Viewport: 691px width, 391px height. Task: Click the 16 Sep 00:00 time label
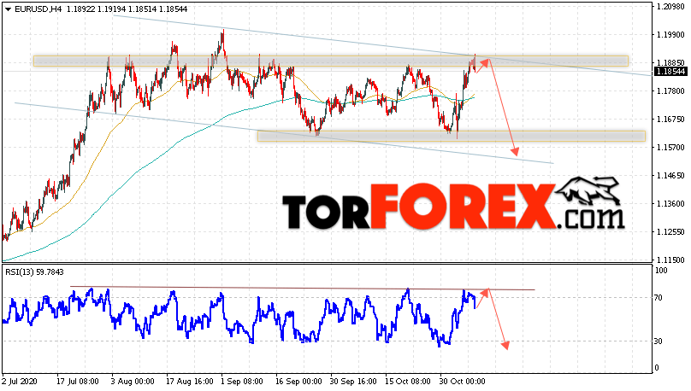coord(298,382)
